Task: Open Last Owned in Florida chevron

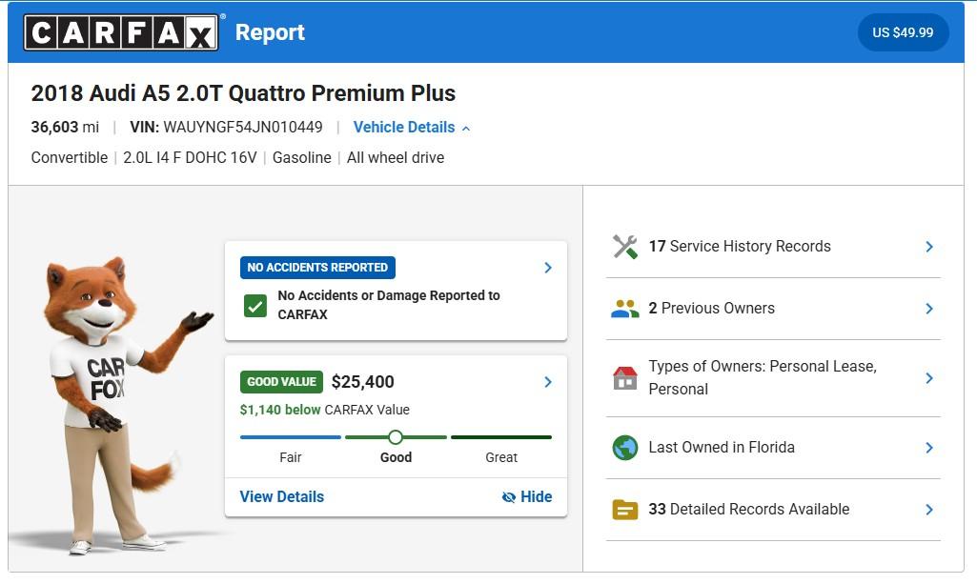Action: tap(929, 448)
